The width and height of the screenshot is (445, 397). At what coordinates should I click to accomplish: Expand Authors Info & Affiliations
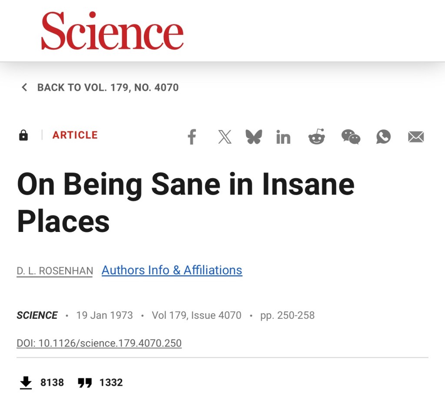click(x=172, y=270)
